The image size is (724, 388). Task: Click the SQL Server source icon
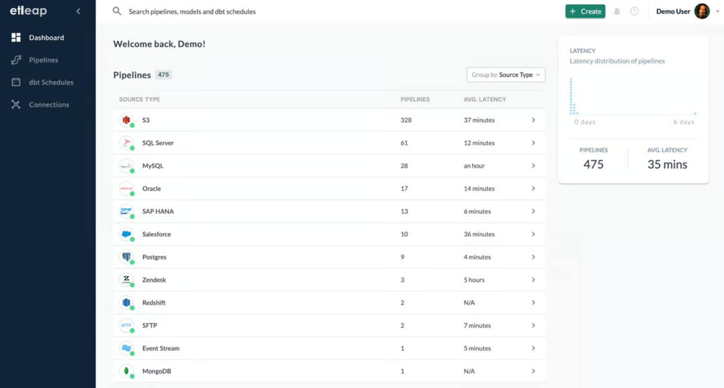coord(127,143)
